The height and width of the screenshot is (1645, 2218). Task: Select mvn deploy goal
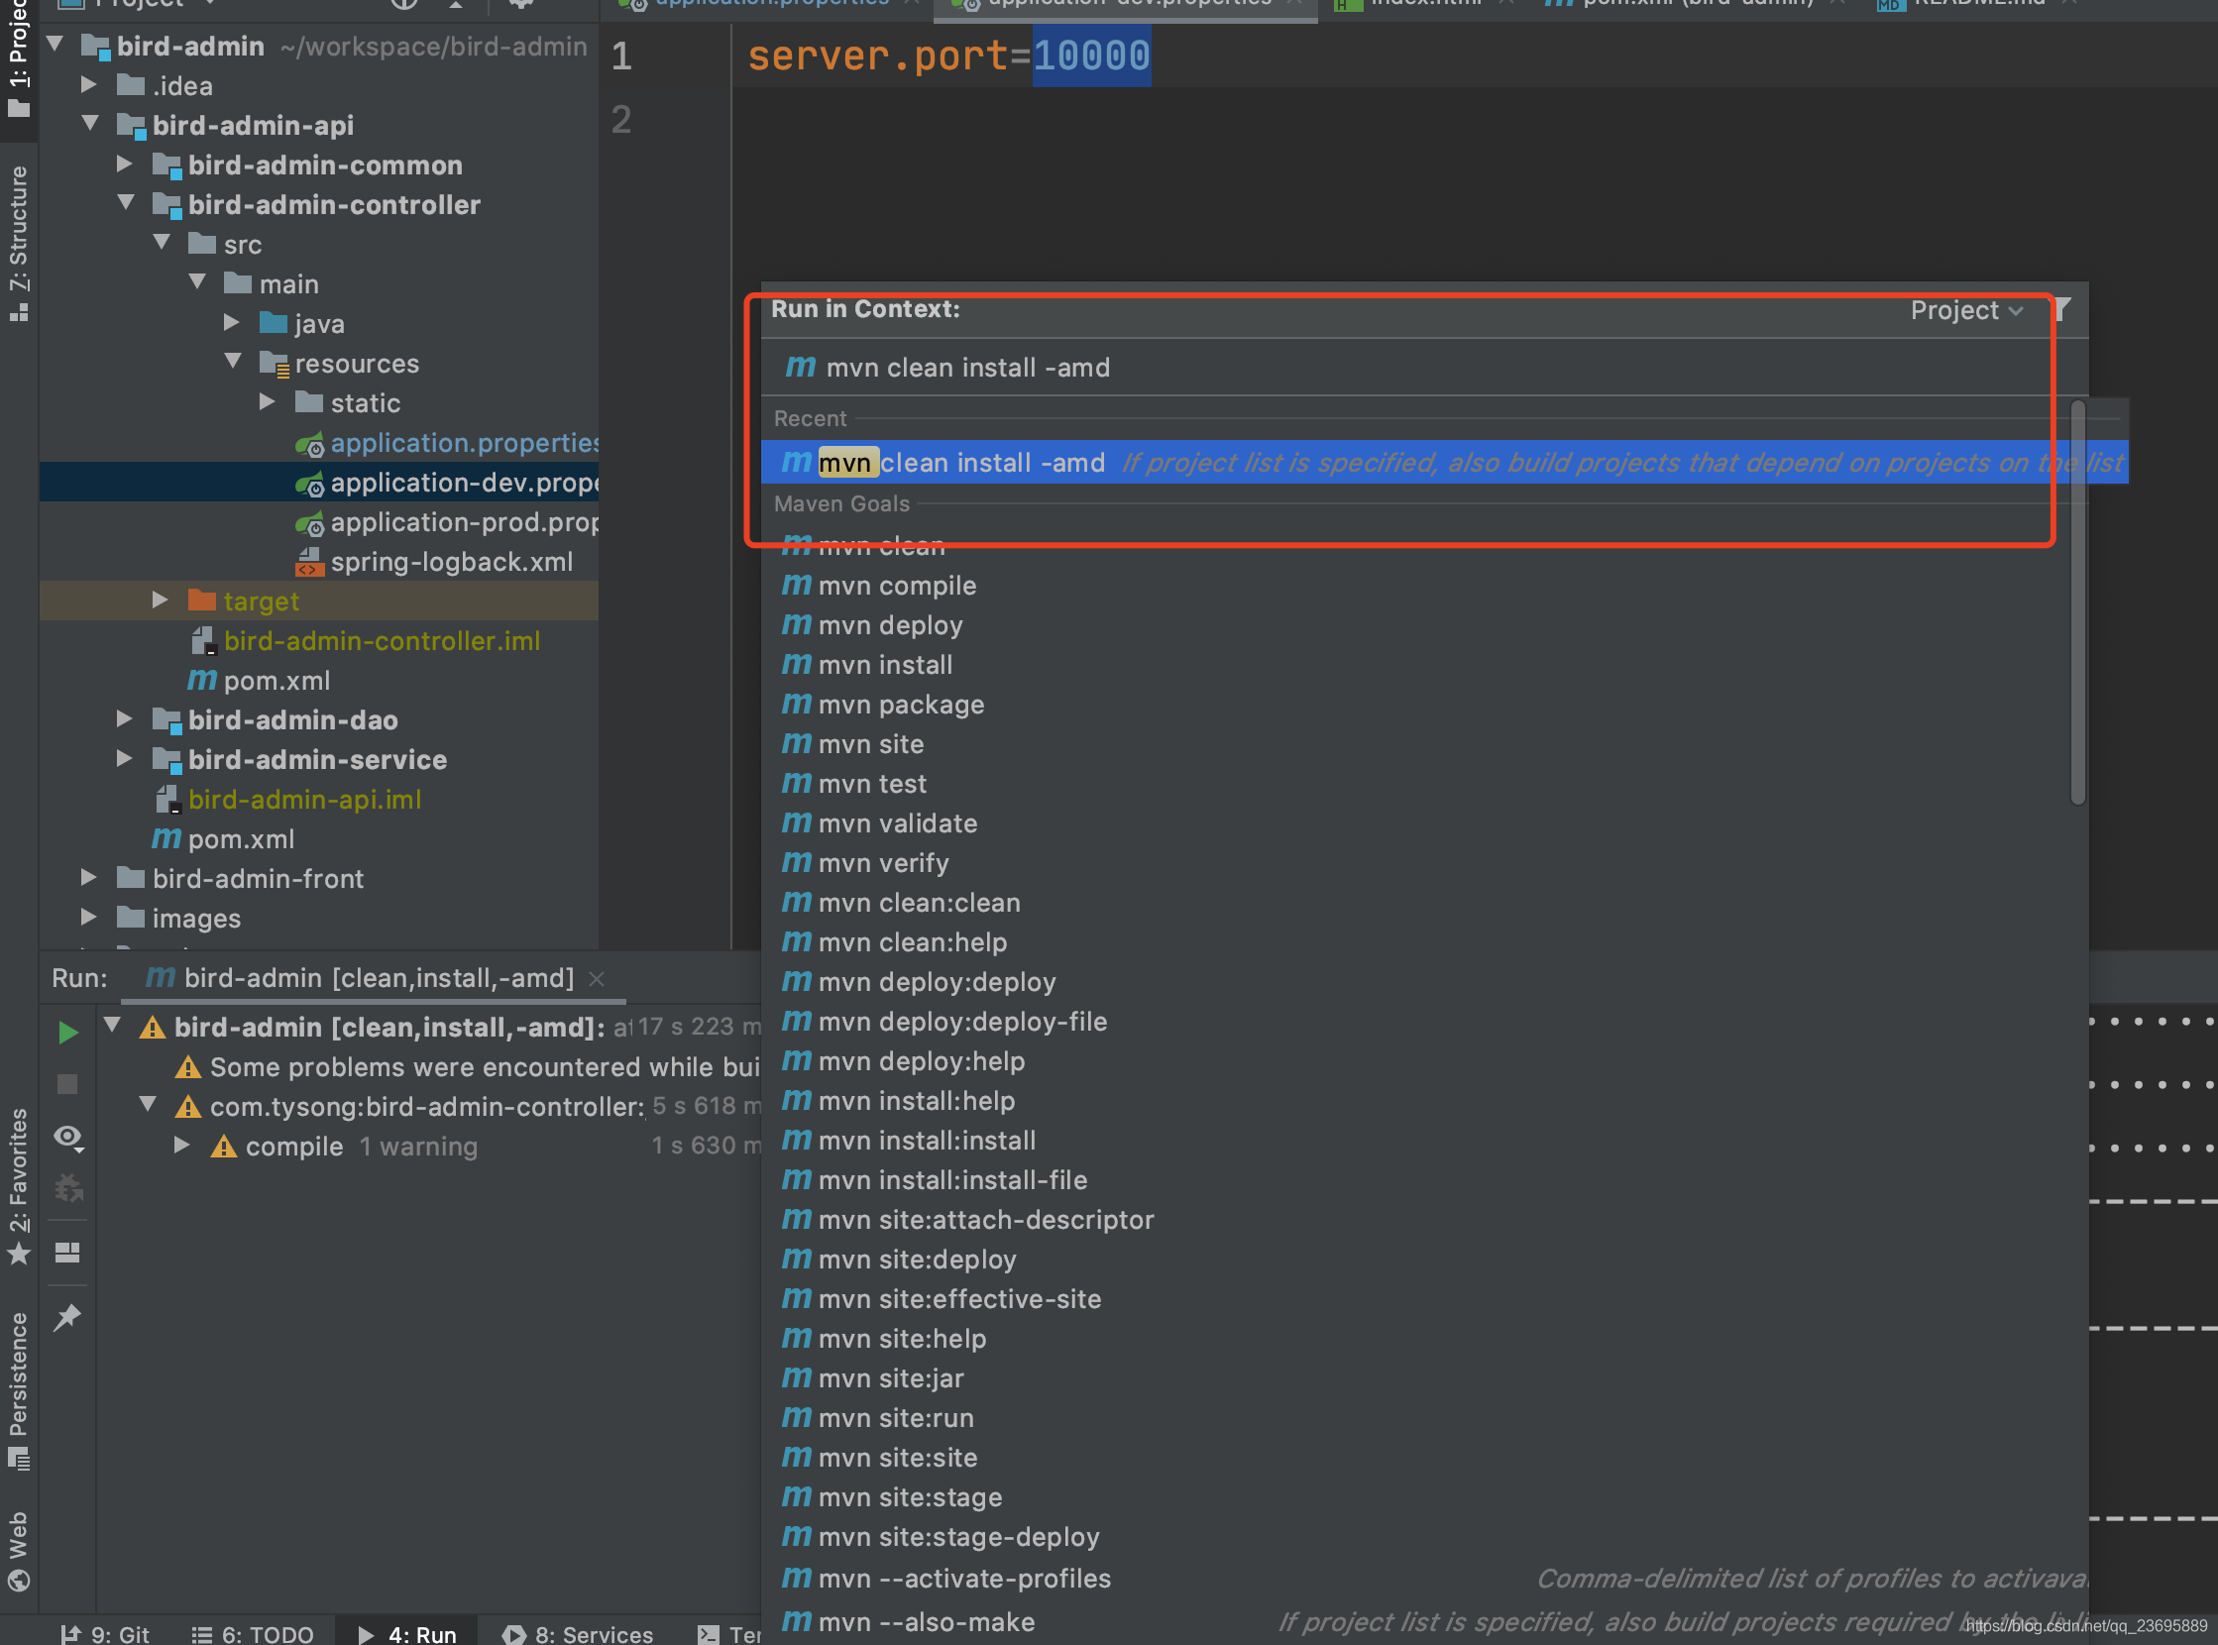pyautogui.click(x=890, y=625)
